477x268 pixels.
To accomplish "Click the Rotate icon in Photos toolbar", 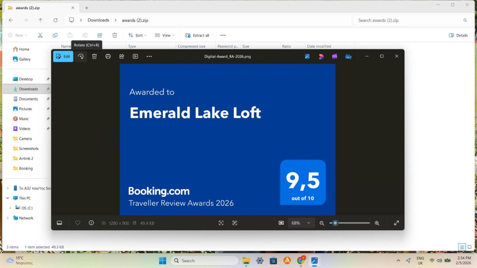I will (x=81, y=56).
